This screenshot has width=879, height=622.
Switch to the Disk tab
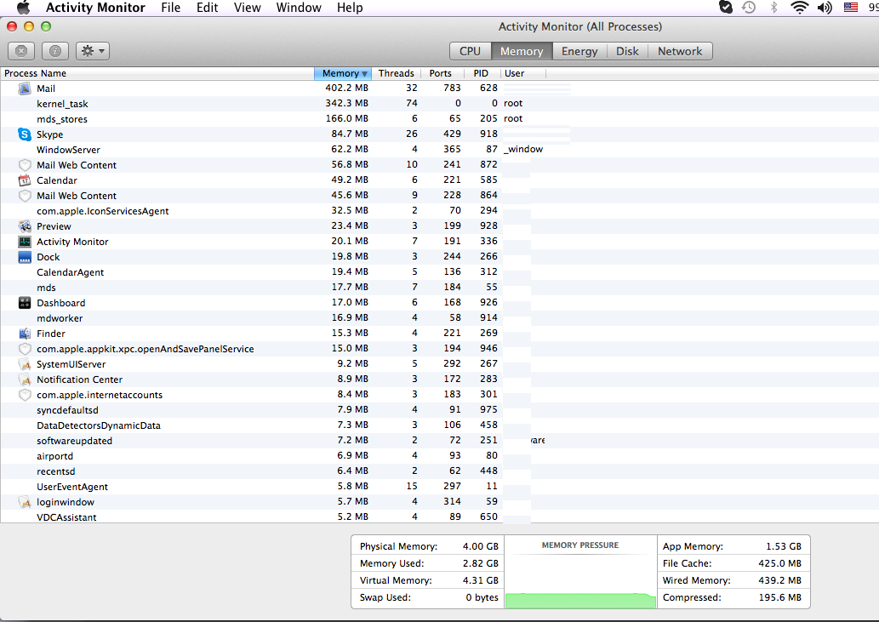[627, 51]
